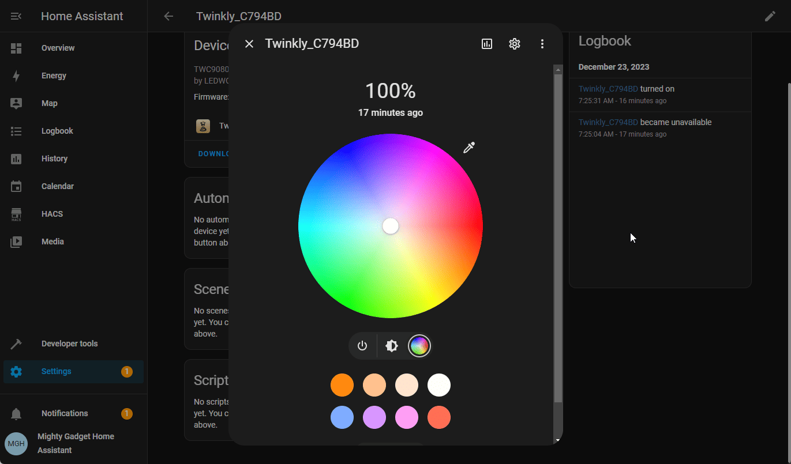
Task: Open the Notifications panel
Action: pos(65,413)
